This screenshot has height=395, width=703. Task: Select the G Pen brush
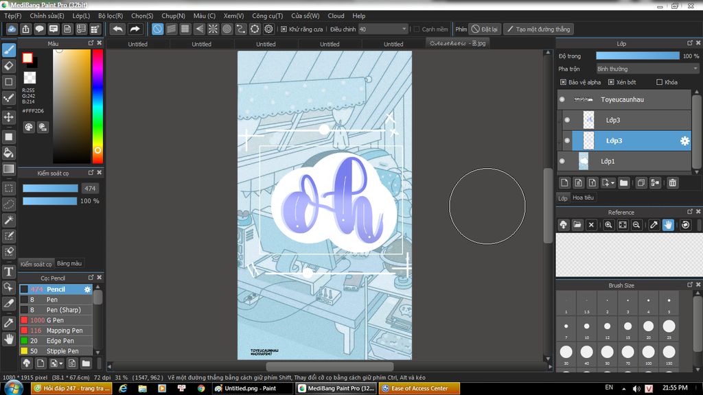click(56, 320)
